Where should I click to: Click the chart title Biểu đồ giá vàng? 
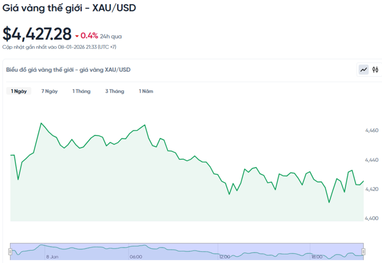point(68,70)
